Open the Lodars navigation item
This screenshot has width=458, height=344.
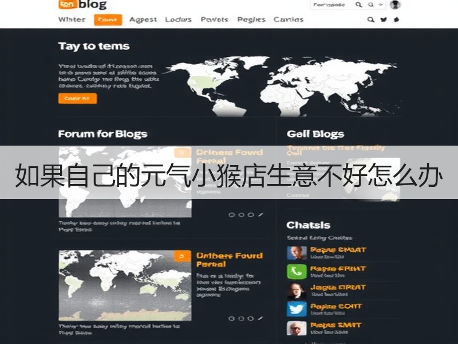[178, 19]
